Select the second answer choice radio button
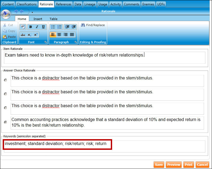The image size is (212, 169). [6, 94]
